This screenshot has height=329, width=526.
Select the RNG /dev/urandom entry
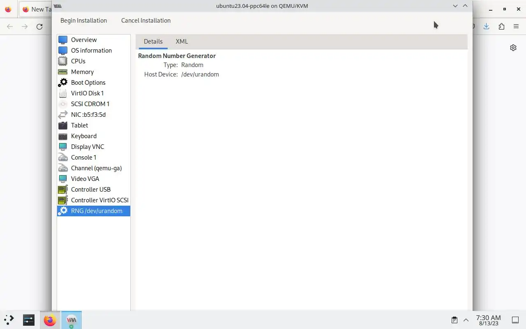(x=94, y=211)
